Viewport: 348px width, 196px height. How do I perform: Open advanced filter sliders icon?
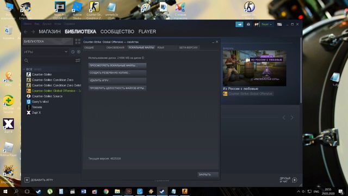pyautogui.click(x=78, y=60)
